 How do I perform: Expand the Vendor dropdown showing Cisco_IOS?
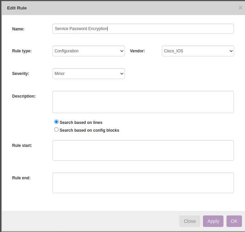[198, 51]
